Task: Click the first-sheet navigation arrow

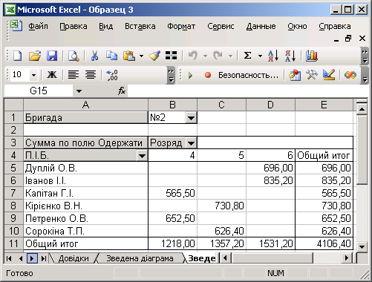Action: click(x=9, y=258)
